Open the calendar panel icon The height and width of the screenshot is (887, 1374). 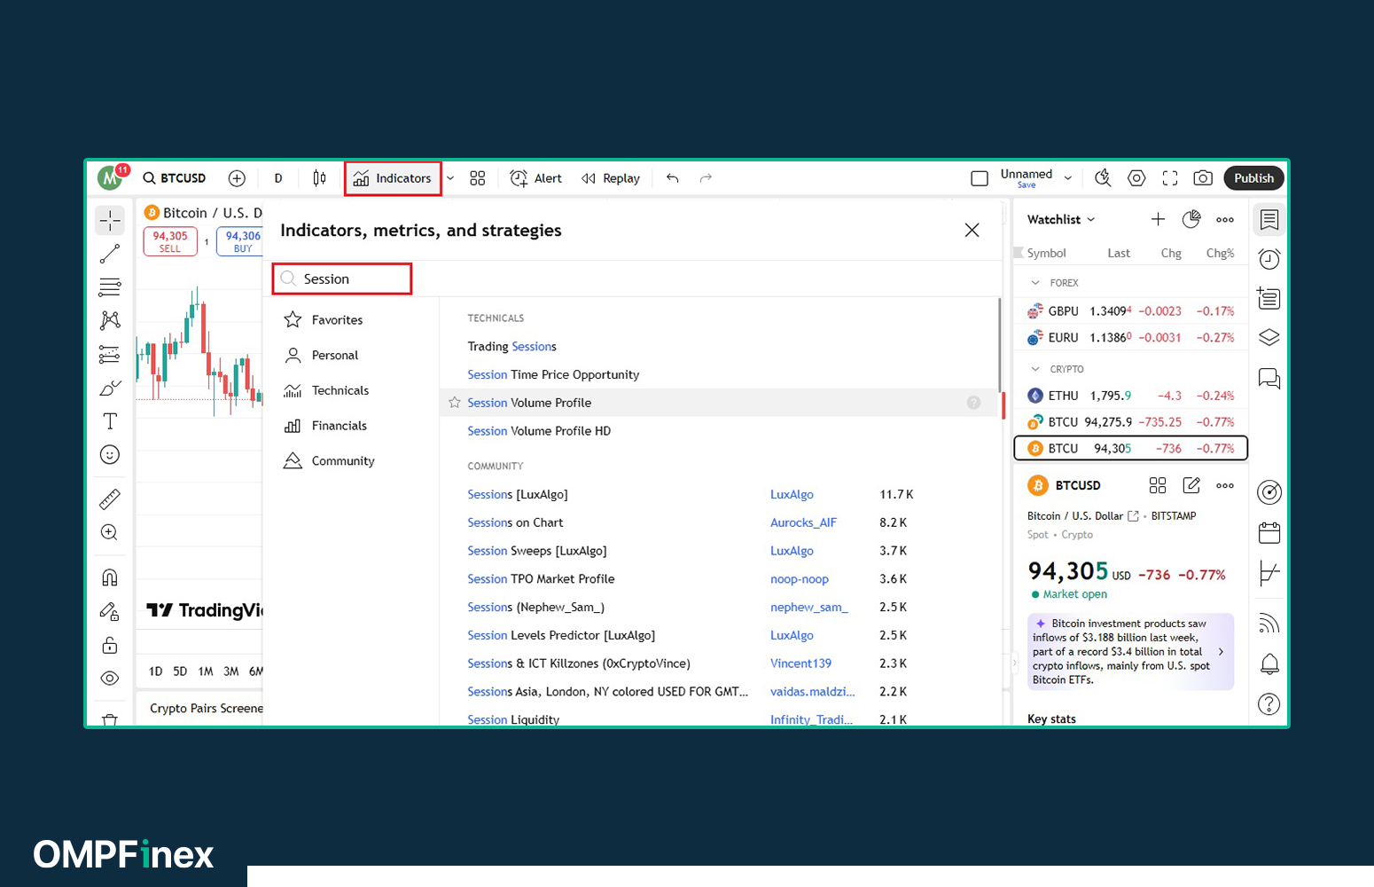1269,533
